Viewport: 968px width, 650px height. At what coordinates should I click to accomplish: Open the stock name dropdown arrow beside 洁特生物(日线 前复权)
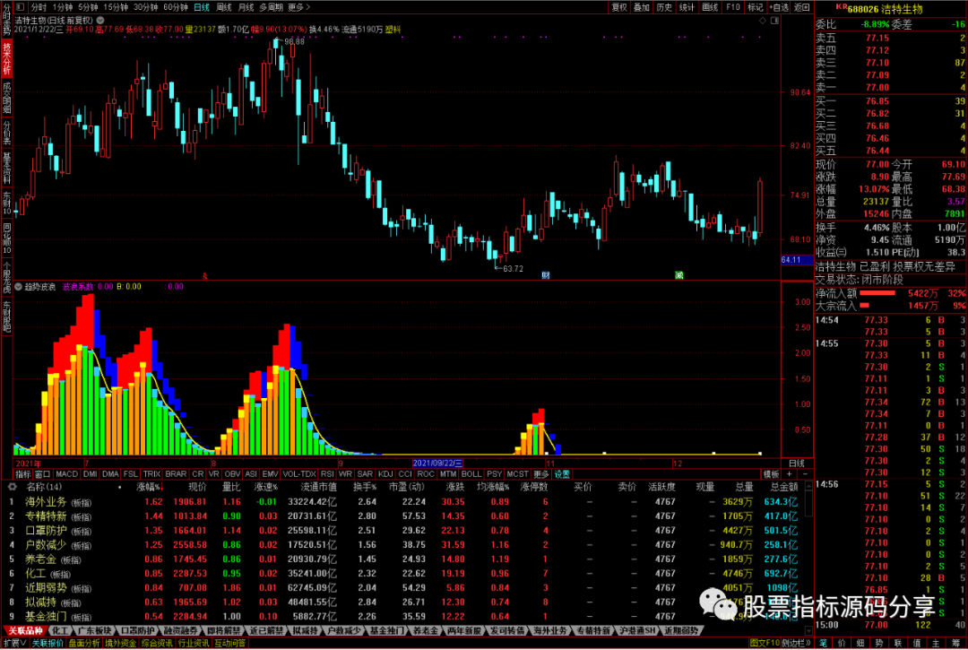100,21
